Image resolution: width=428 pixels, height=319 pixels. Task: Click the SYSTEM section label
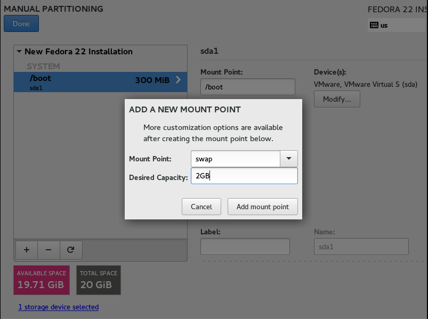click(43, 66)
